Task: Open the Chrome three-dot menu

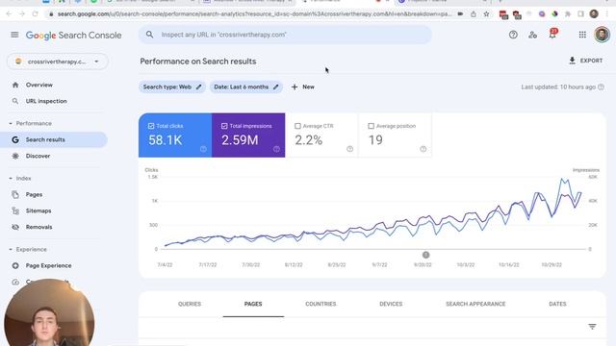Action: click(x=607, y=14)
